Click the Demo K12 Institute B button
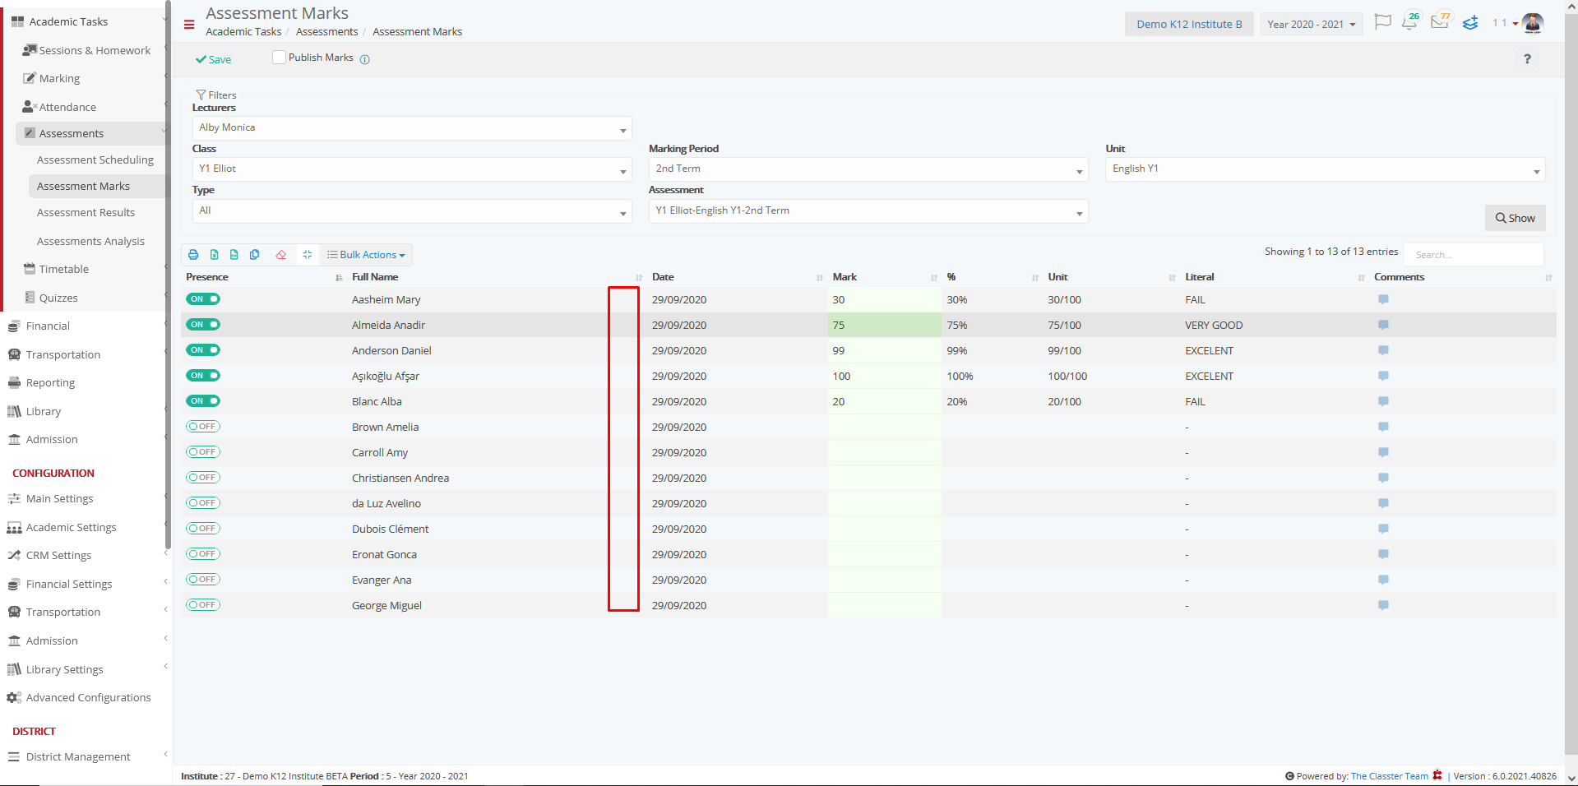1578x786 pixels. 1189,24
